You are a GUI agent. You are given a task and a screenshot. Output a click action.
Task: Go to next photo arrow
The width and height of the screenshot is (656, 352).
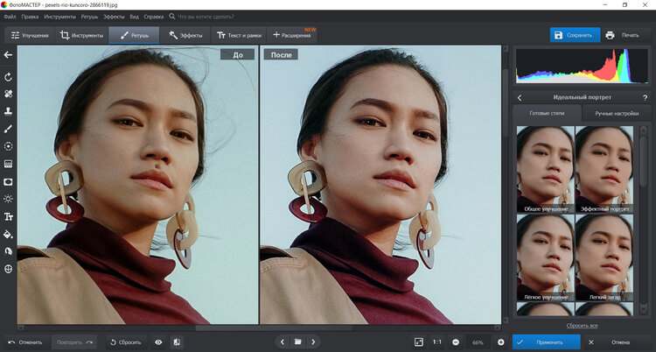(313, 342)
